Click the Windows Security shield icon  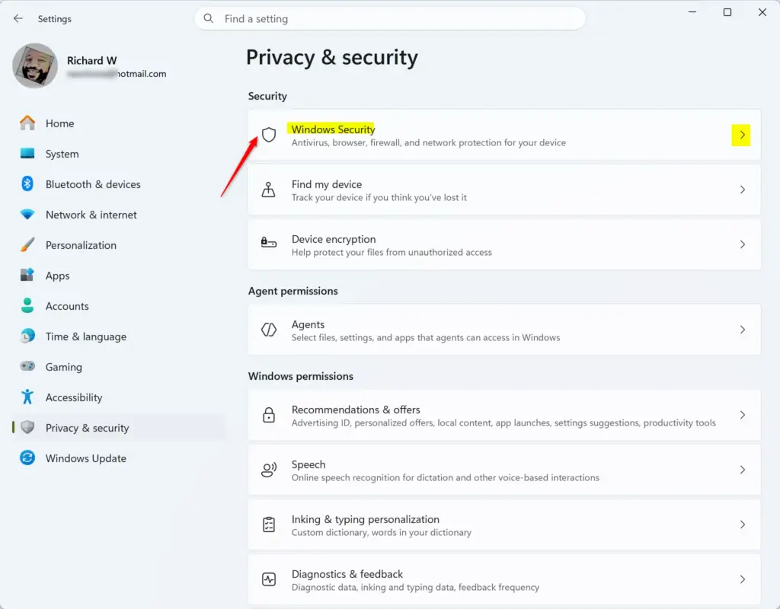269,135
